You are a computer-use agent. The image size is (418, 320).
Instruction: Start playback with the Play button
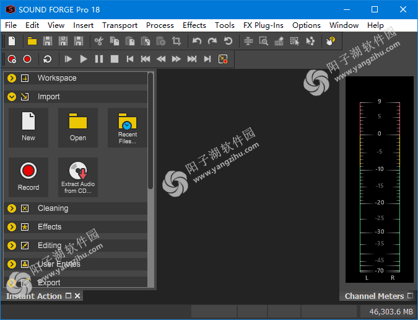tap(84, 59)
